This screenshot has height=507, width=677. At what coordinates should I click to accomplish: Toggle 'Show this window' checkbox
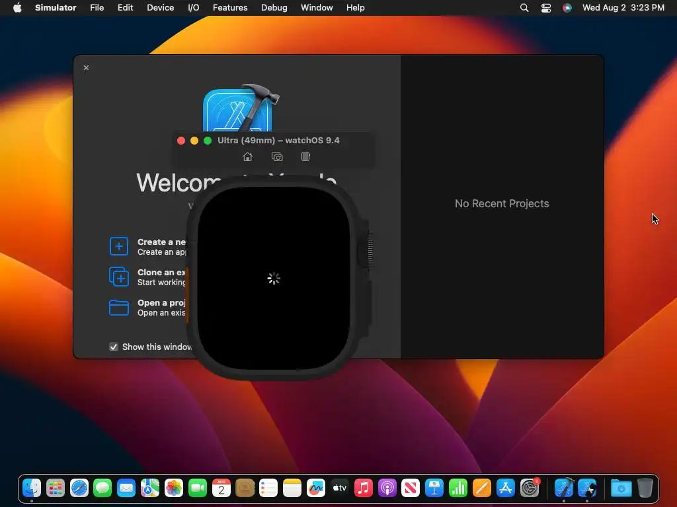click(x=114, y=347)
